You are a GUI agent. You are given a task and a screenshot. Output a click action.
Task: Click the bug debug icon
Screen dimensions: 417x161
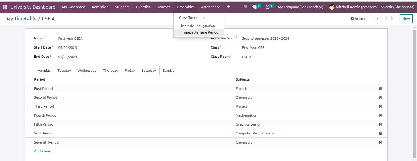pyautogui.click(x=245, y=7)
